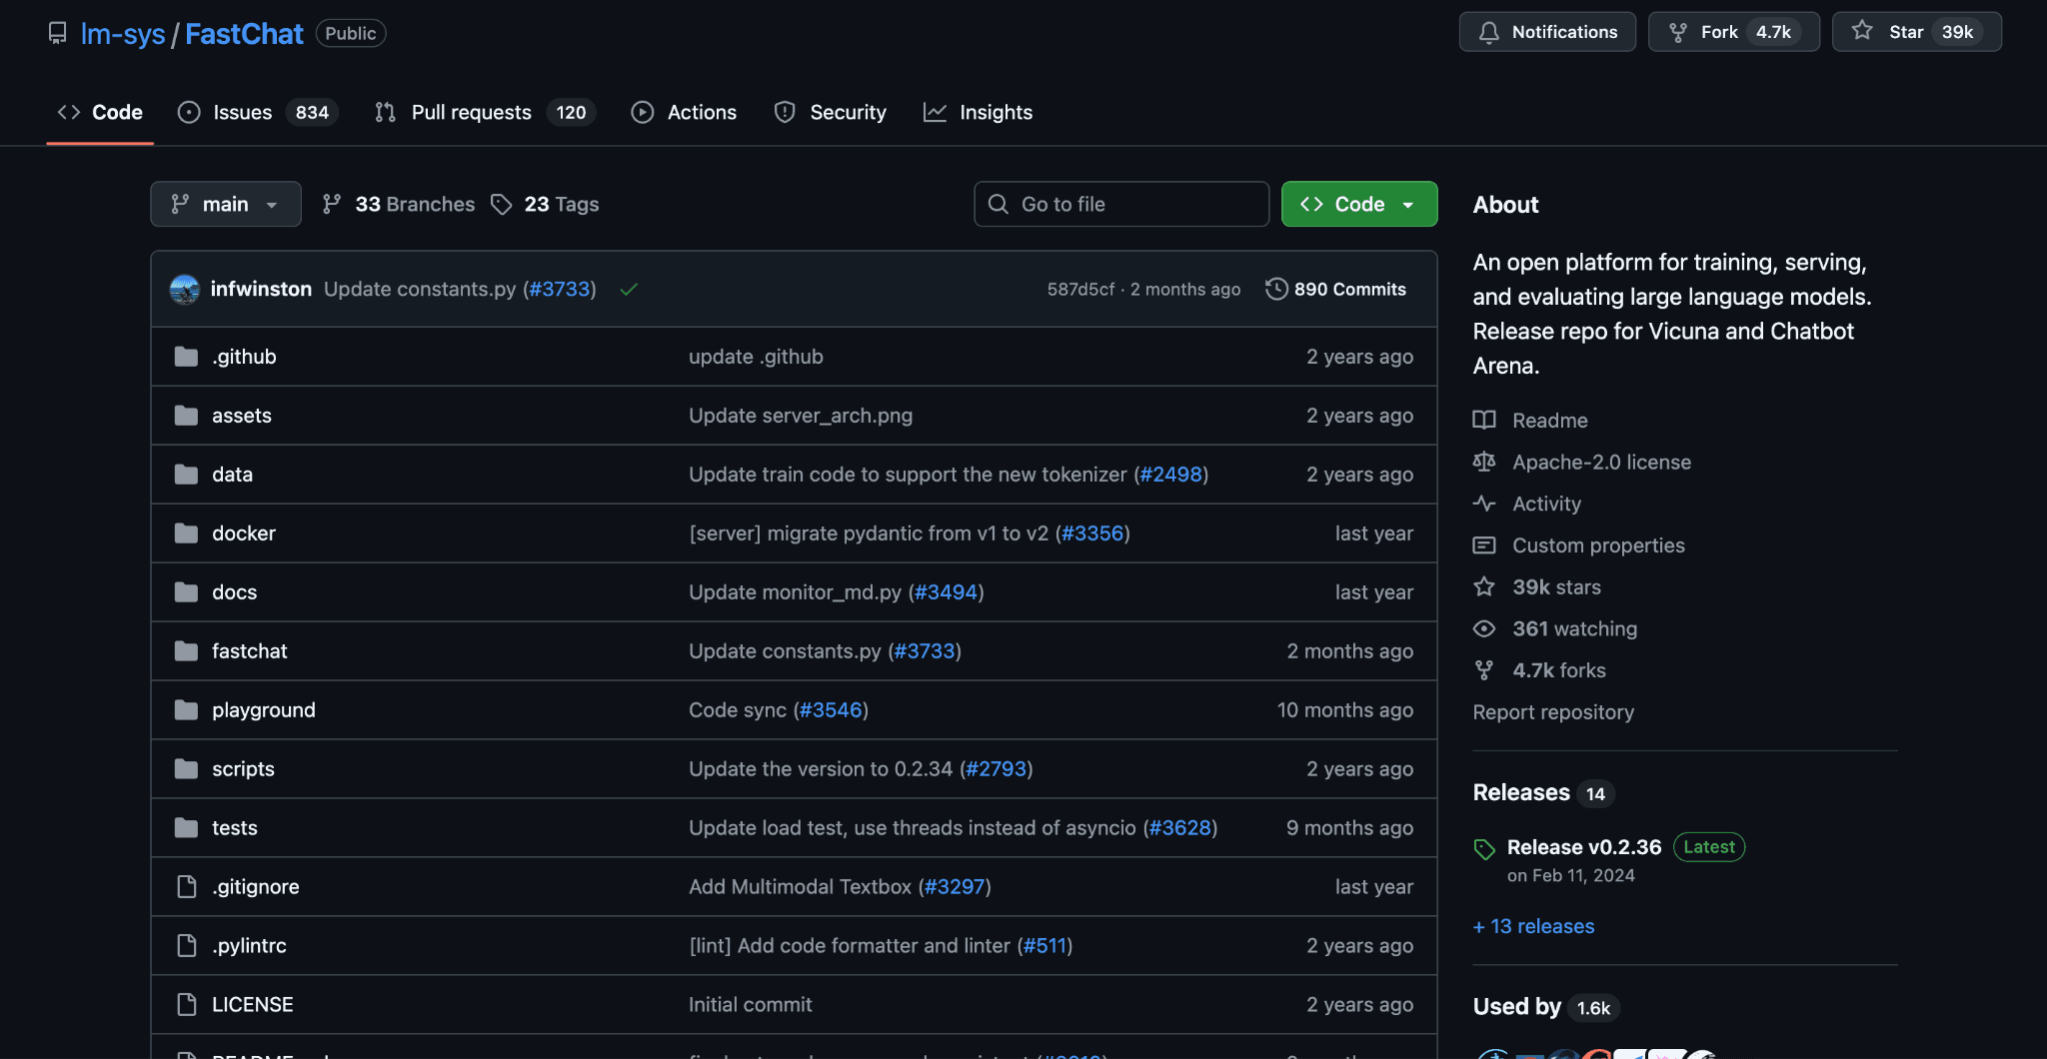The height and width of the screenshot is (1059, 2047).
Task: Click Report repository
Action: [1552, 711]
